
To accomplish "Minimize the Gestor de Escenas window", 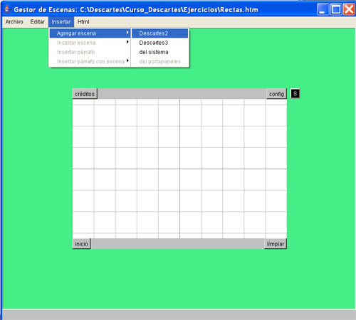I will tap(323, 9).
